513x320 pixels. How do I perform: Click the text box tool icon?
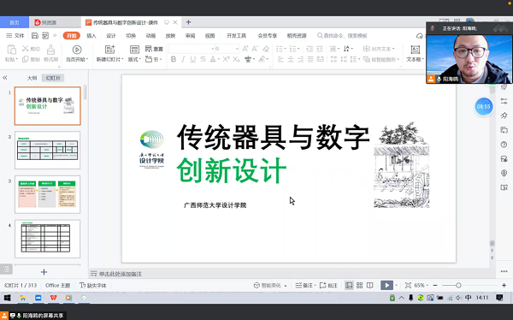coord(416,50)
